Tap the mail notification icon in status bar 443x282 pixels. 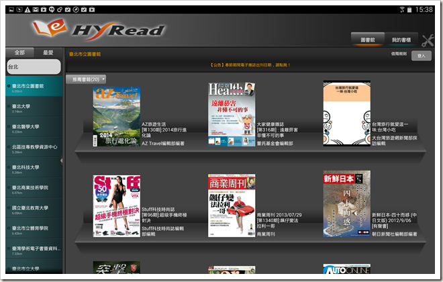pos(36,9)
